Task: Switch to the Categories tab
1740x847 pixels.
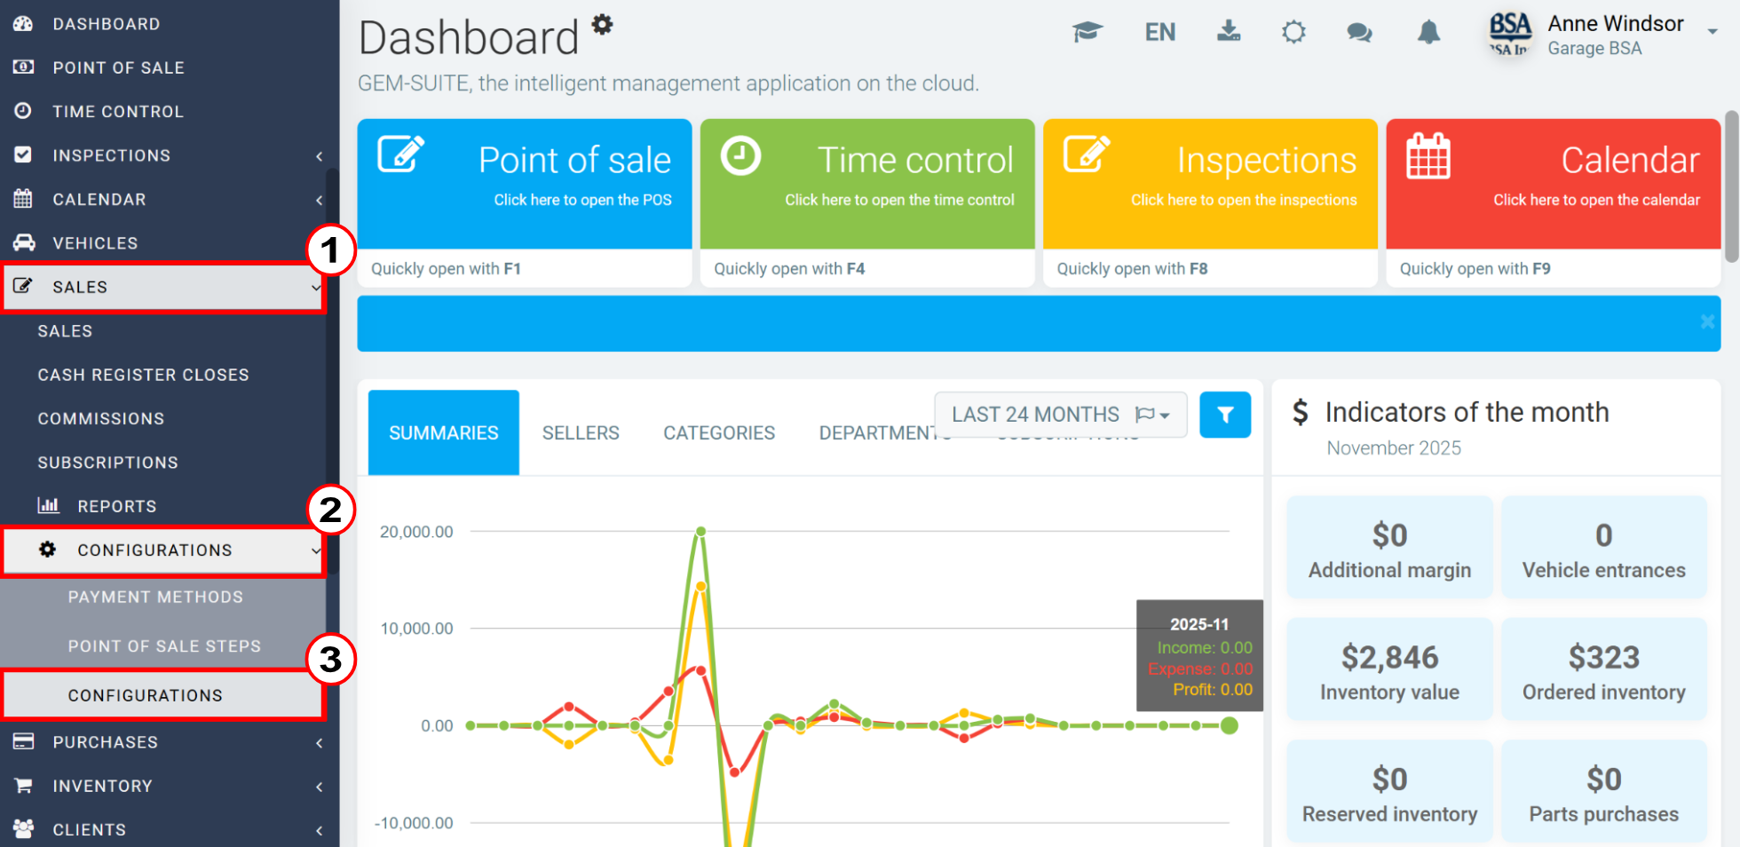Action: [x=719, y=433]
